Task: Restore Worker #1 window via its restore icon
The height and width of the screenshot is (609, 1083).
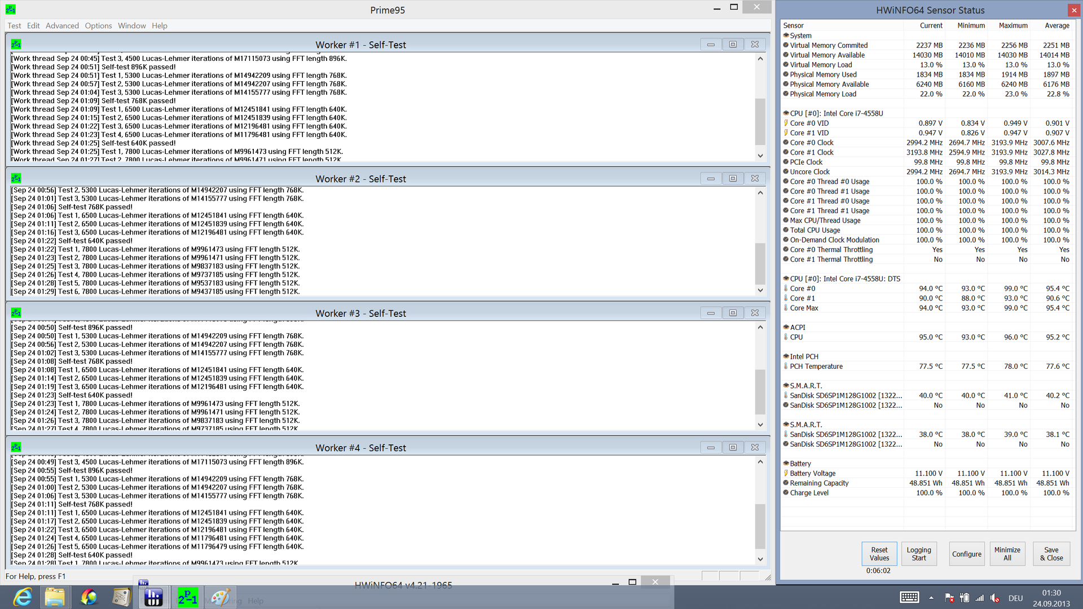Action: [733, 45]
